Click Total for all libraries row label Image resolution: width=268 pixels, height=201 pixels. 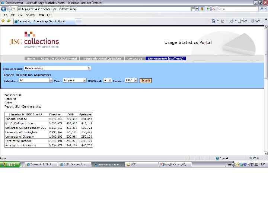tap(19, 141)
